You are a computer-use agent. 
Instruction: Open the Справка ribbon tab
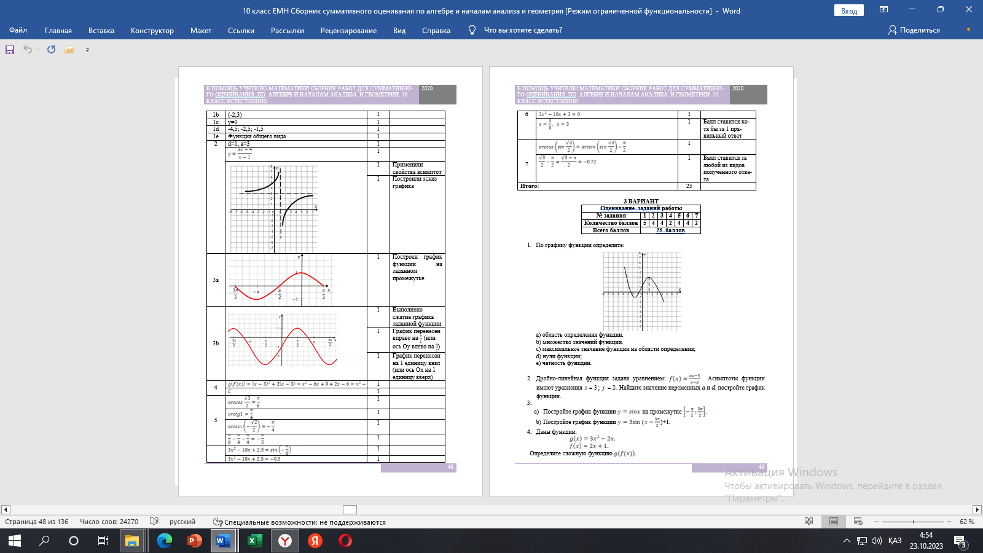click(436, 30)
